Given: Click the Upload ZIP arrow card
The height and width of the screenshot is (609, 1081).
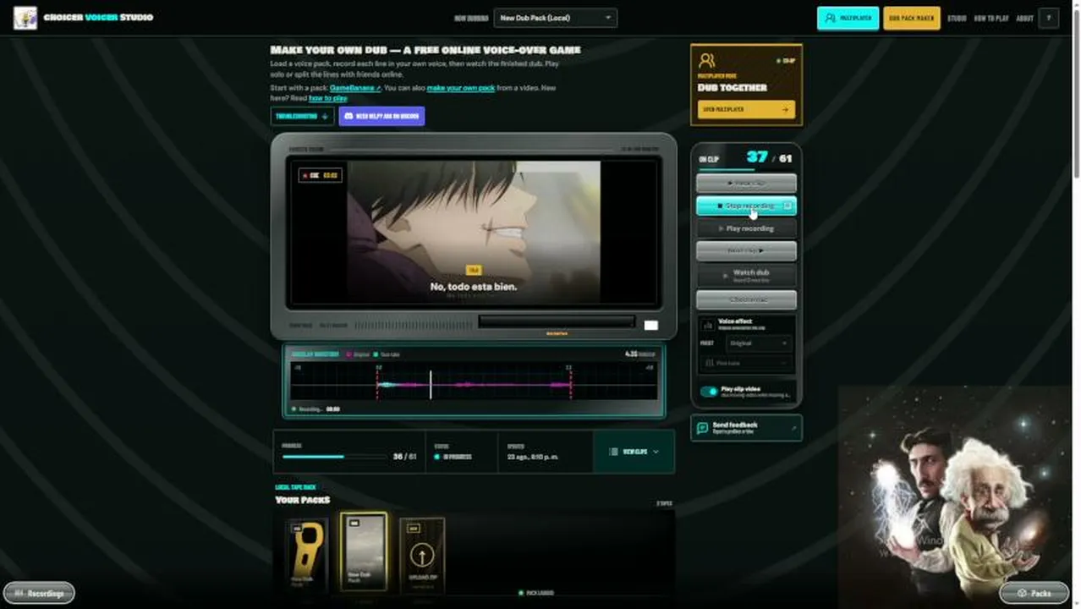Looking at the screenshot, I should 422,553.
